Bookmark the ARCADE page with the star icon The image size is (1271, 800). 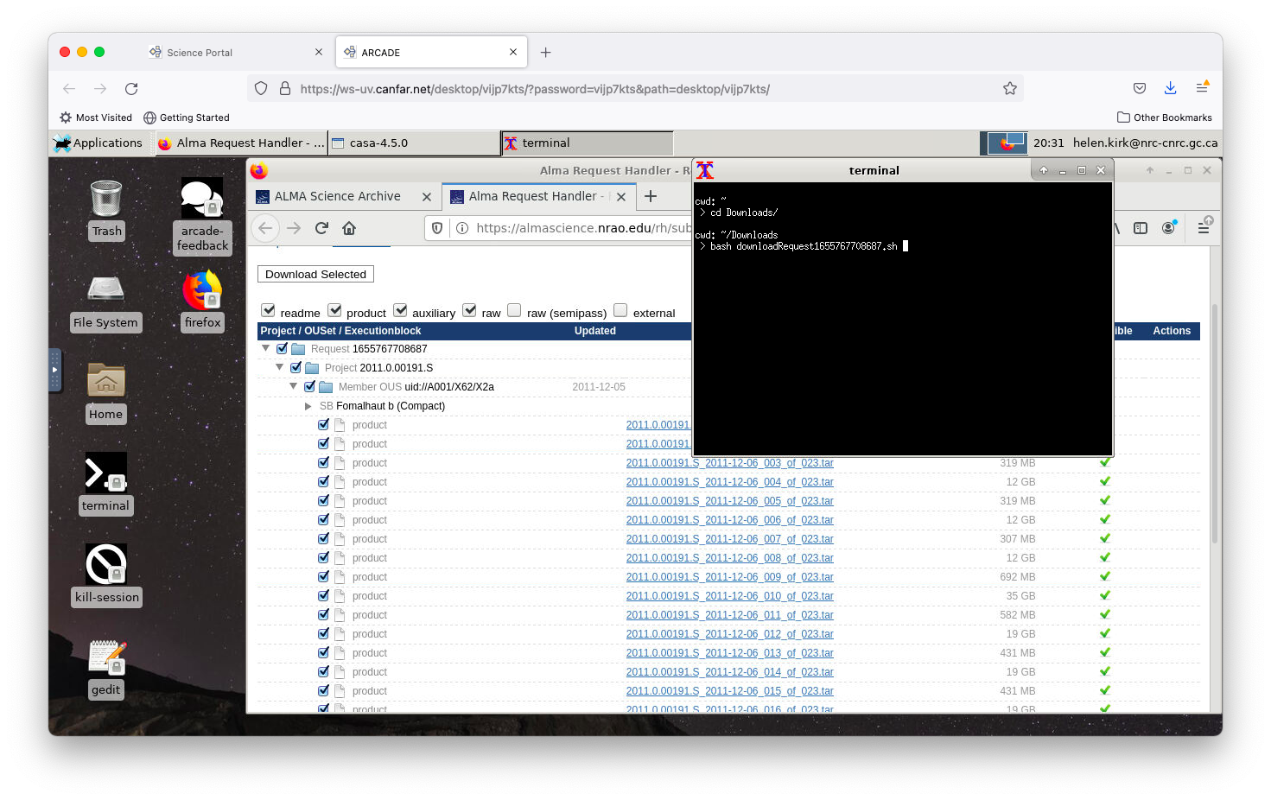point(1009,88)
